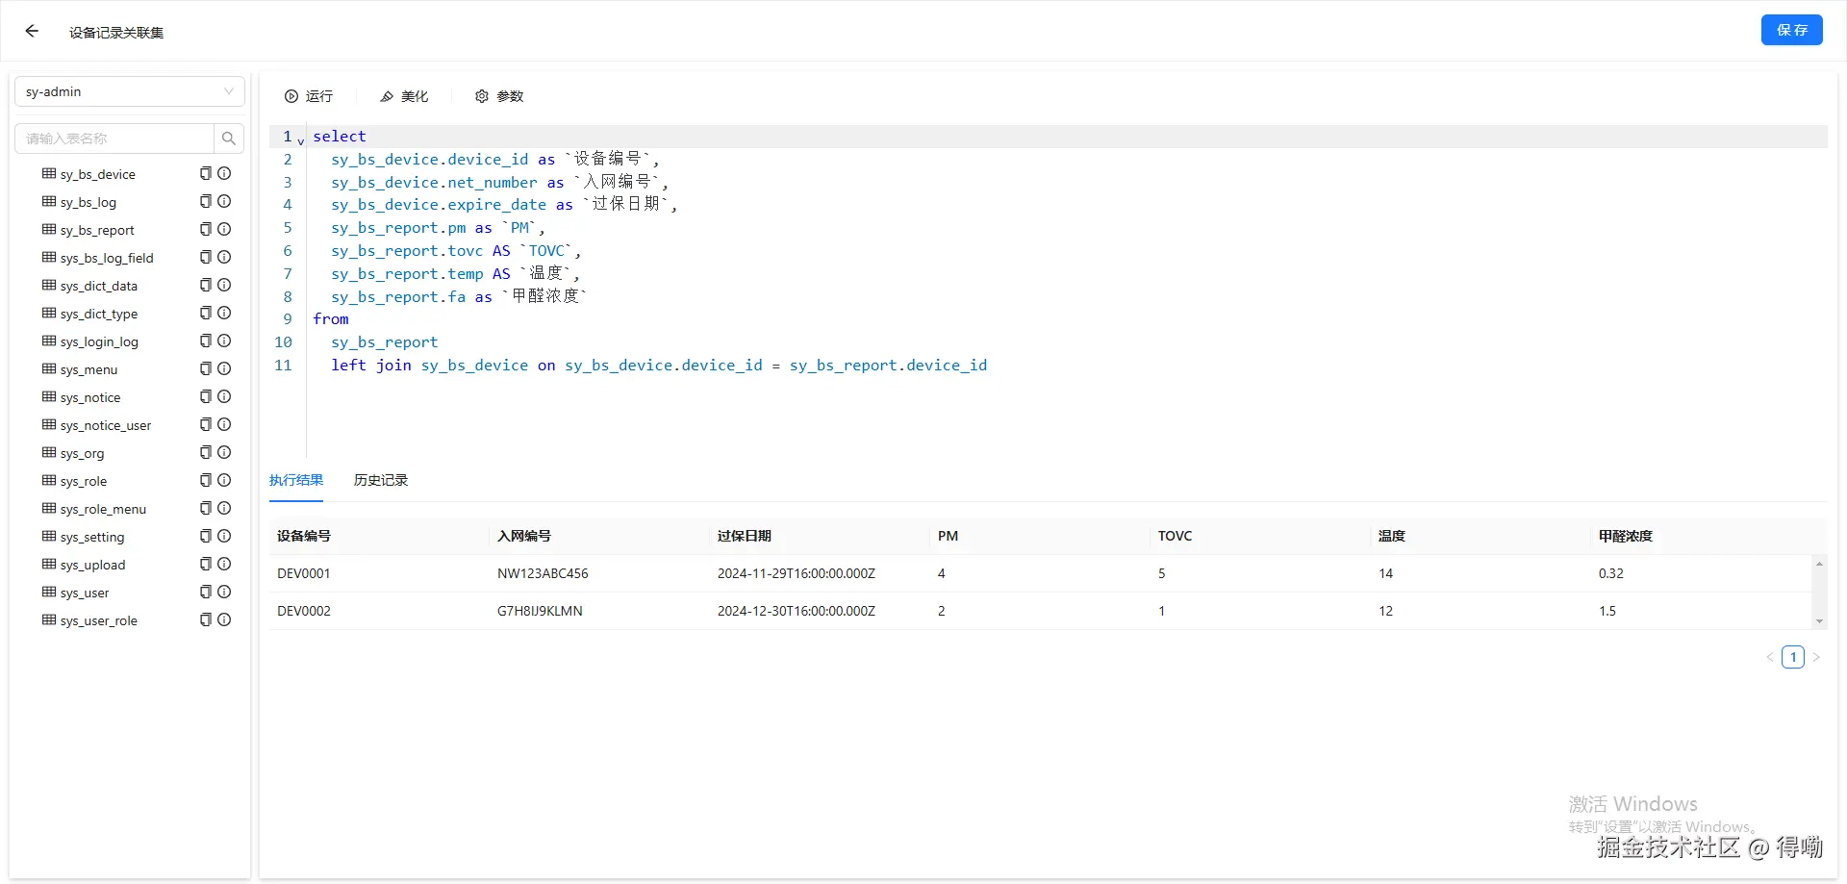
Task: Click the 保存 button
Action: point(1791,30)
